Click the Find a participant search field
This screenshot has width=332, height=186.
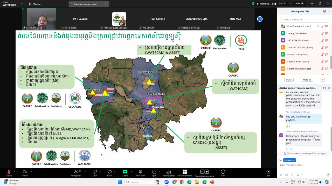(305, 20)
